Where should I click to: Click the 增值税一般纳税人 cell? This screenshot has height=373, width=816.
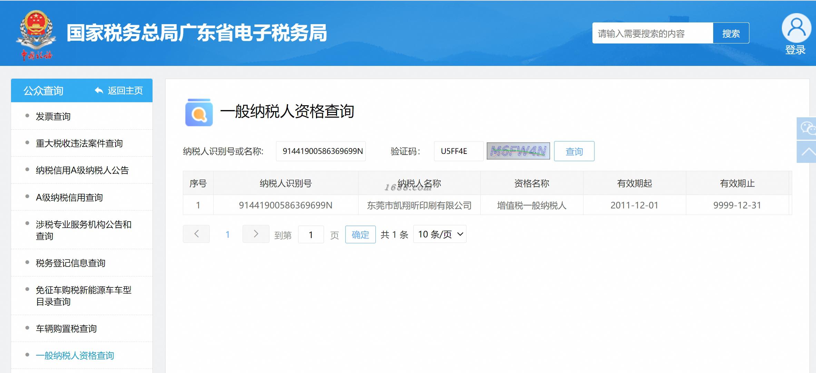pos(532,205)
